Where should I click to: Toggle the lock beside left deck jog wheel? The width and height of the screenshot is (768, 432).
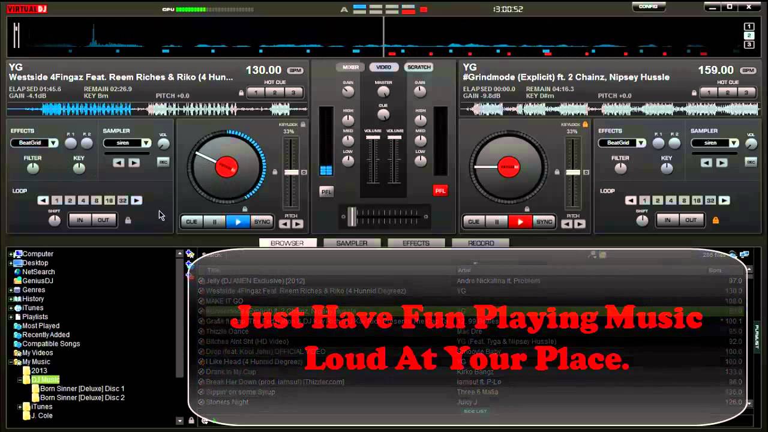(275, 172)
